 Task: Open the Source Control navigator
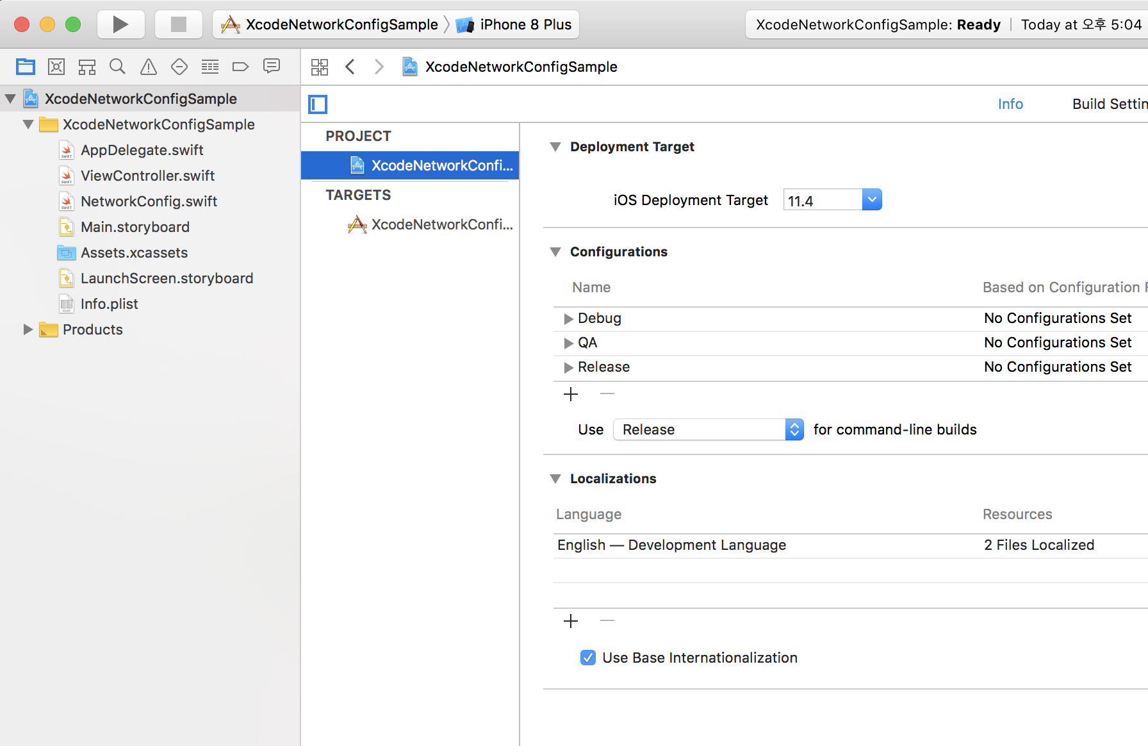tap(56, 67)
